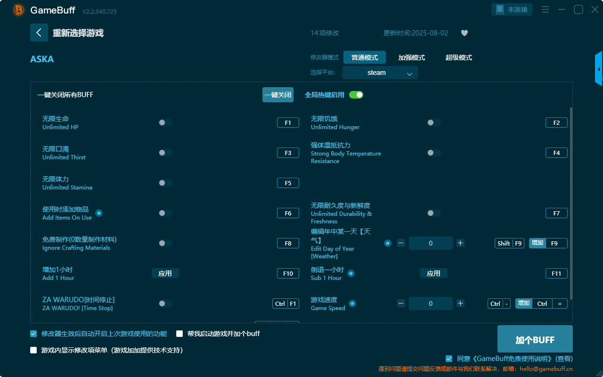603x377 pixels.
Task: Click the F11 hotkey for Sub 1 Hour
Action: (x=556, y=273)
